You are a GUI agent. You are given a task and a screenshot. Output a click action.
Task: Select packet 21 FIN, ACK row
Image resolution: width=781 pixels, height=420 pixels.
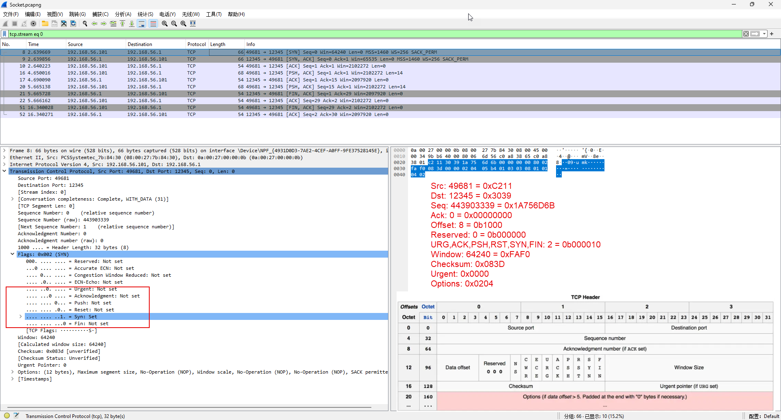click(x=390, y=94)
